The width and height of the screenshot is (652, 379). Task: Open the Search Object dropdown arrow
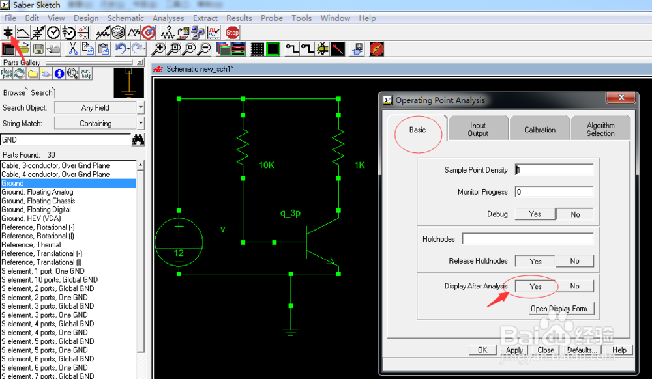click(141, 107)
